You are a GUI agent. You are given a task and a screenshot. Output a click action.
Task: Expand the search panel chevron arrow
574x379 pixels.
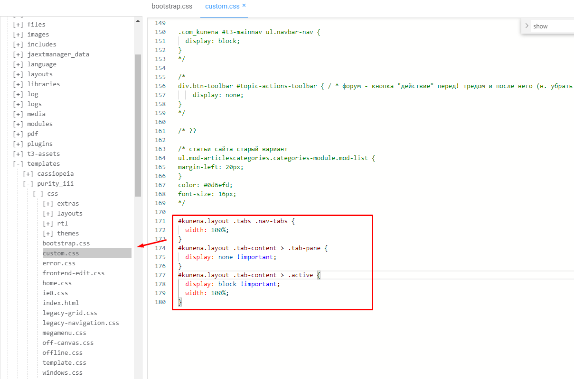pos(527,26)
